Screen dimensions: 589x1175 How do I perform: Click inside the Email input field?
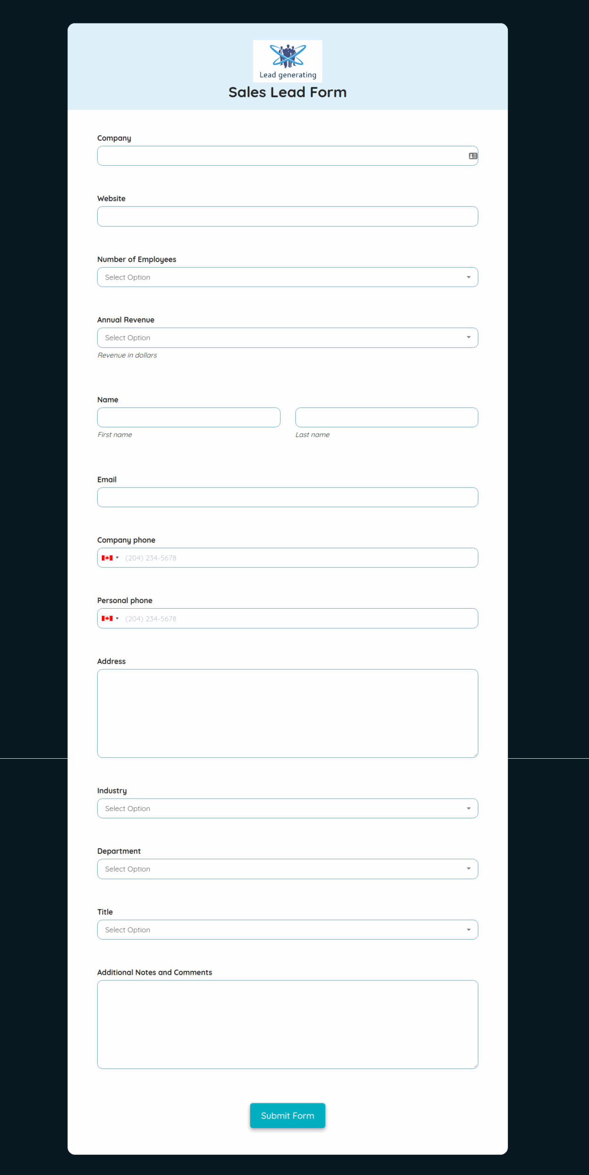287,497
